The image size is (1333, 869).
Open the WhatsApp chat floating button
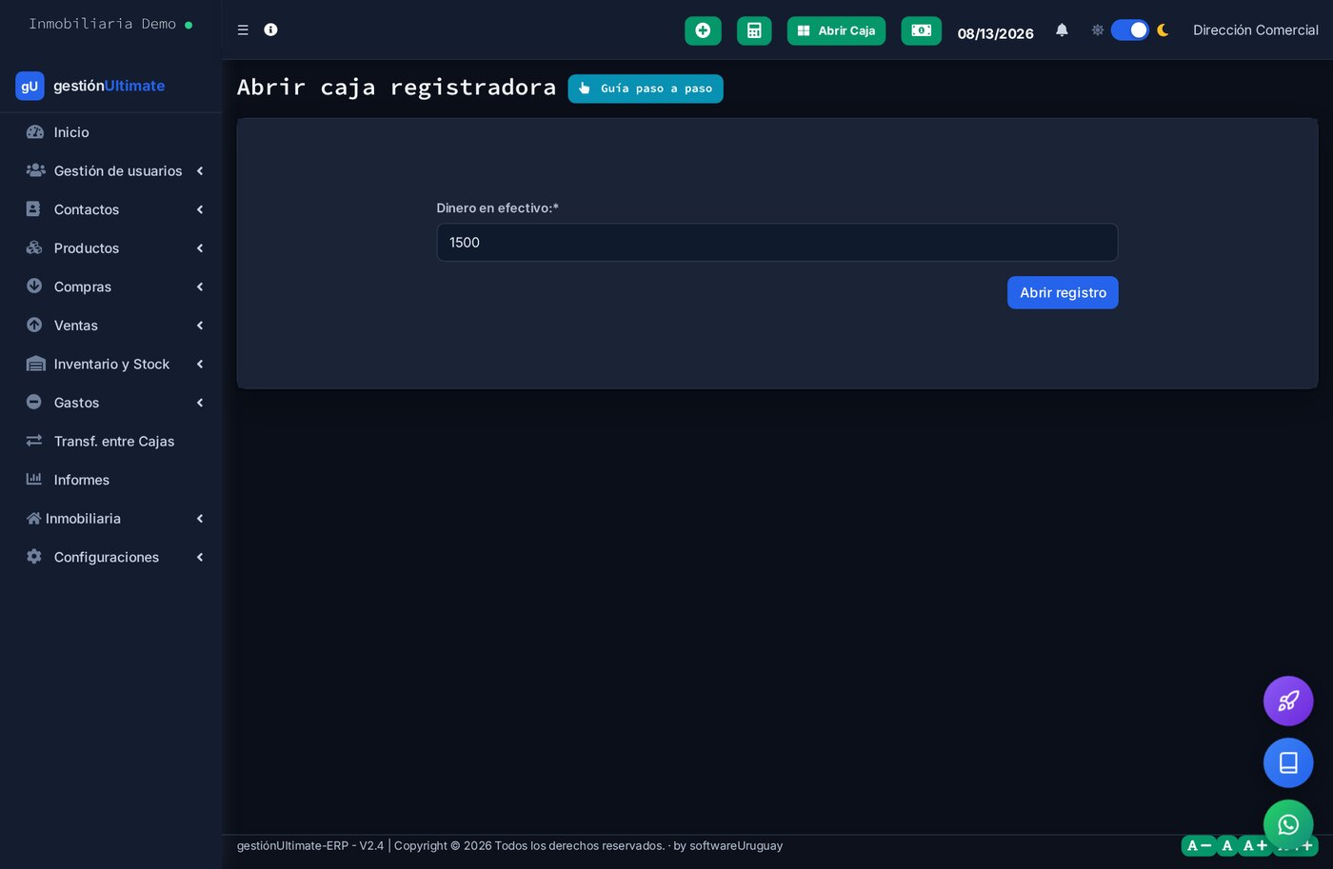pos(1288,824)
